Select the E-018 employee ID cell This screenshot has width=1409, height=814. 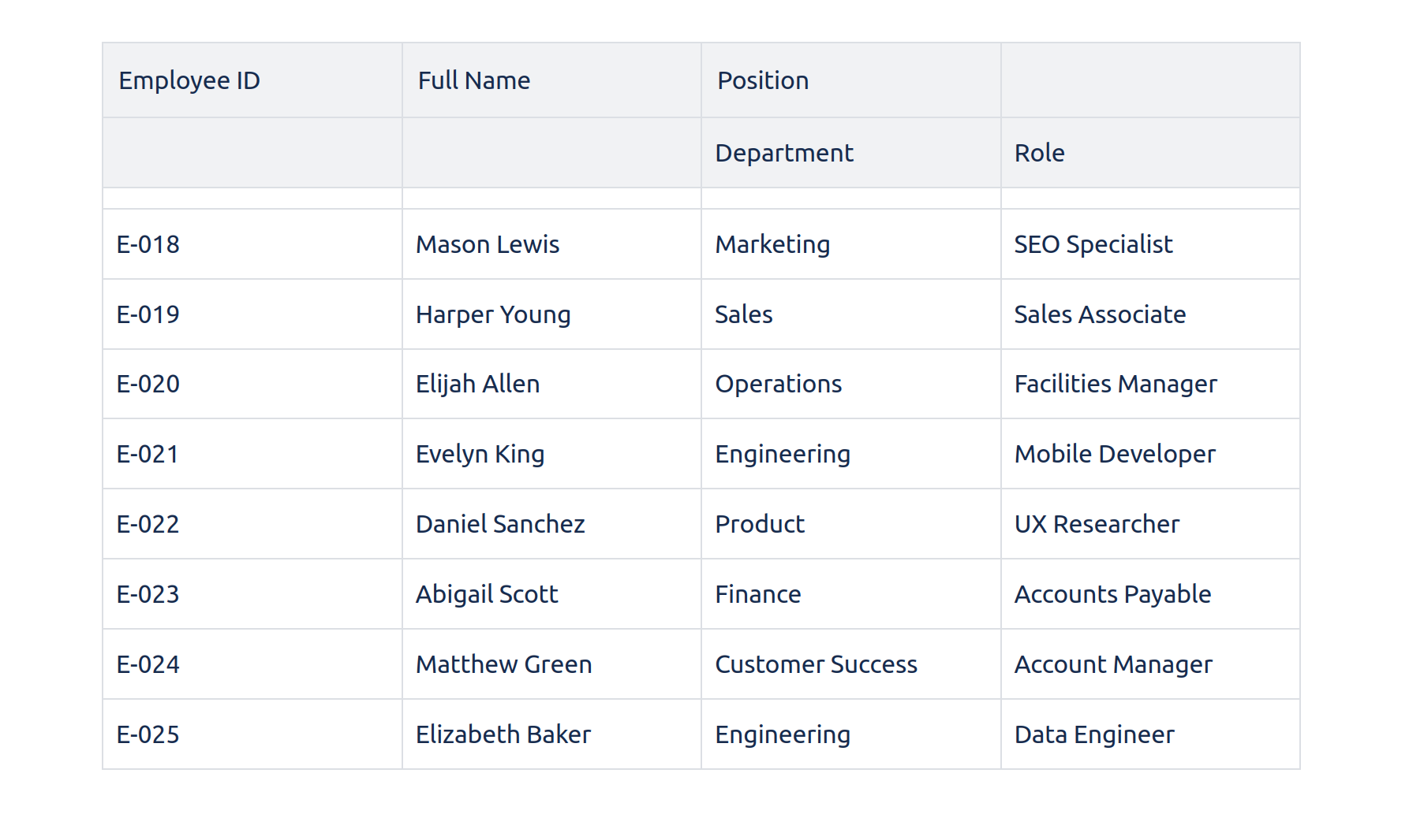click(x=148, y=244)
